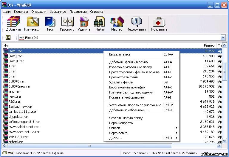Viewport: 229px width, 157px height.
Task: Launch the Мастер (Wizard) toolbar icon
Action: point(117,24)
